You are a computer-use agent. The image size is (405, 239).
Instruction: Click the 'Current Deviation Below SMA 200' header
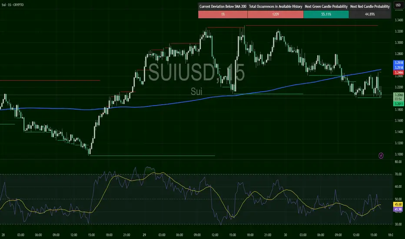[x=222, y=7]
